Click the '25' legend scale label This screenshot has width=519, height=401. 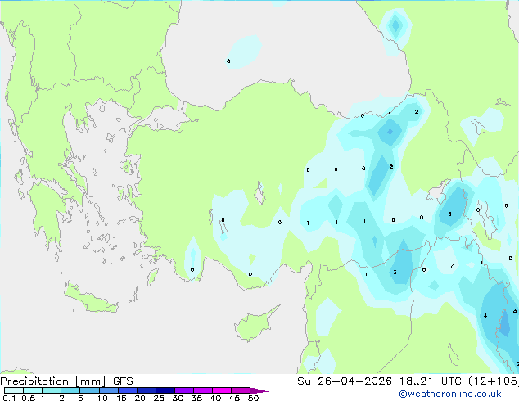(x=159, y=398)
